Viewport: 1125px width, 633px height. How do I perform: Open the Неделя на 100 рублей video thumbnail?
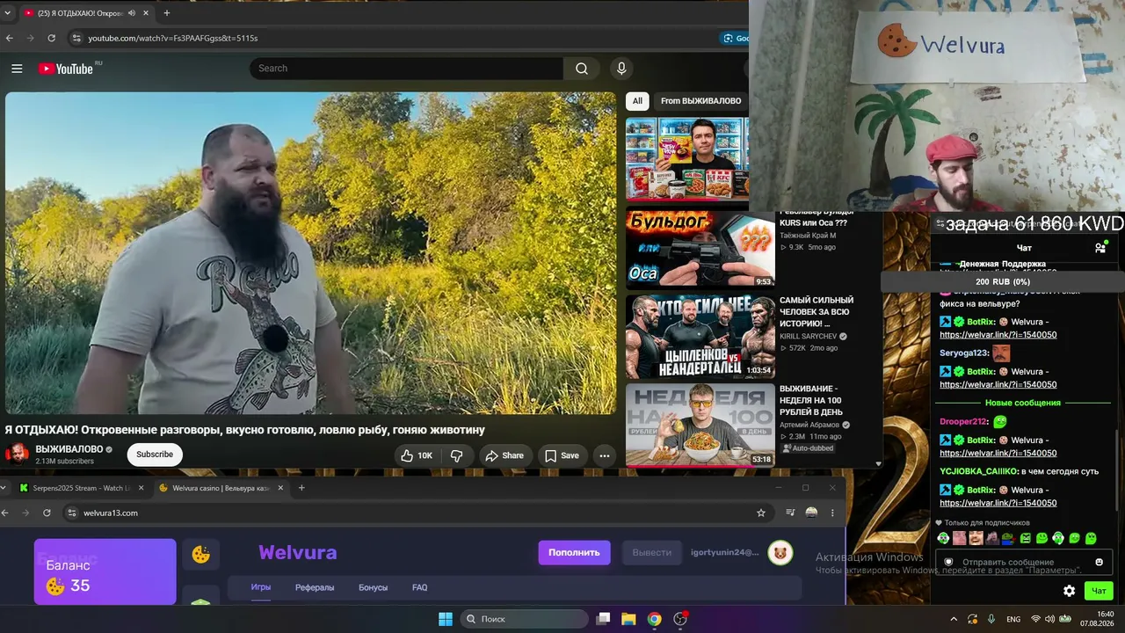coord(700,425)
